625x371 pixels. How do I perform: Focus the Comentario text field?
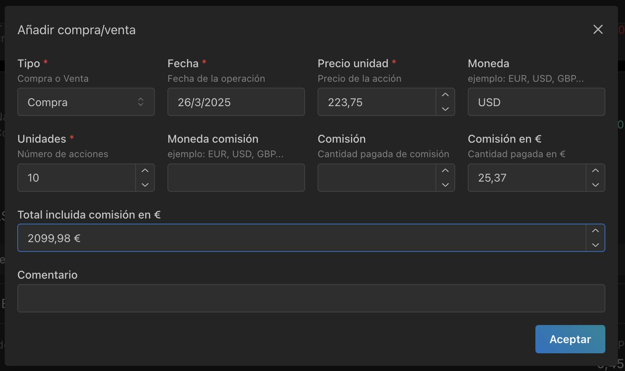click(x=311, y=298)
